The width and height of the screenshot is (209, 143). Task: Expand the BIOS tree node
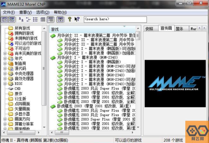pyautogui.click(x=5, y=84)
